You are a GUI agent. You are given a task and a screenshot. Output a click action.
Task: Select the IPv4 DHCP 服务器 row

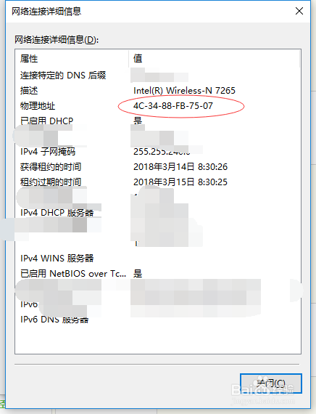(157, 213)
